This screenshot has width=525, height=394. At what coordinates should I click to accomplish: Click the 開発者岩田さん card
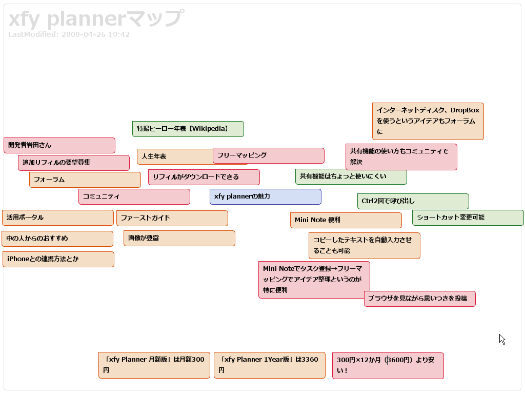59,145
